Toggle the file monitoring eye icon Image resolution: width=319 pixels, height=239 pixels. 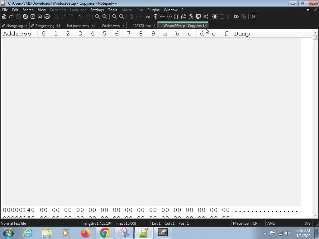(x=205, y=17)
